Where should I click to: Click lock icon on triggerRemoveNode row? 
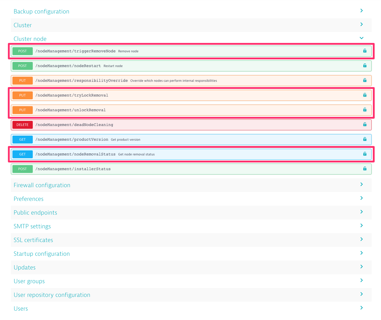click(365, 51)
